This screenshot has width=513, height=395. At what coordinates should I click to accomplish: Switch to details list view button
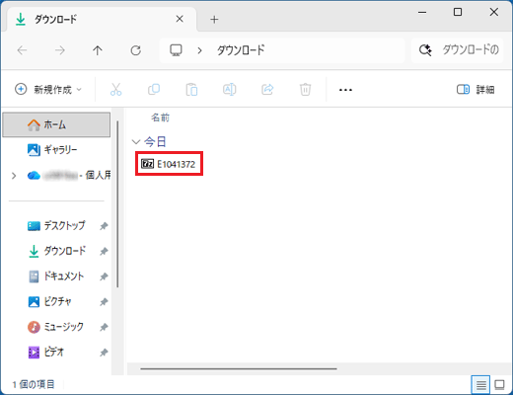[480, 384]
